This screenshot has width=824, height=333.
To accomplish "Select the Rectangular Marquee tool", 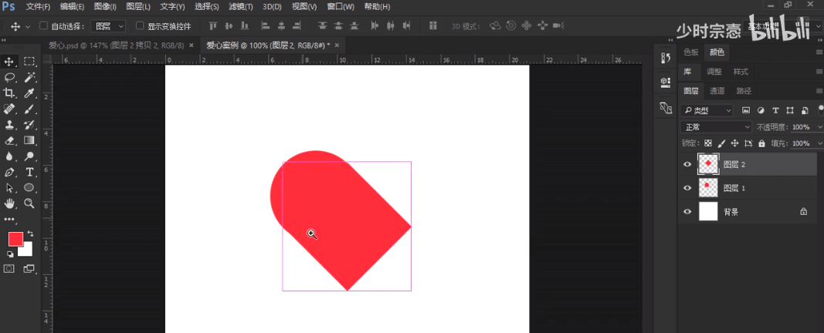I will [29, 62].
